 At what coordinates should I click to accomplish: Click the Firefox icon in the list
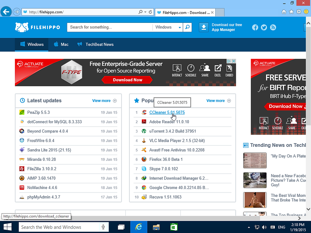(144, 159)
